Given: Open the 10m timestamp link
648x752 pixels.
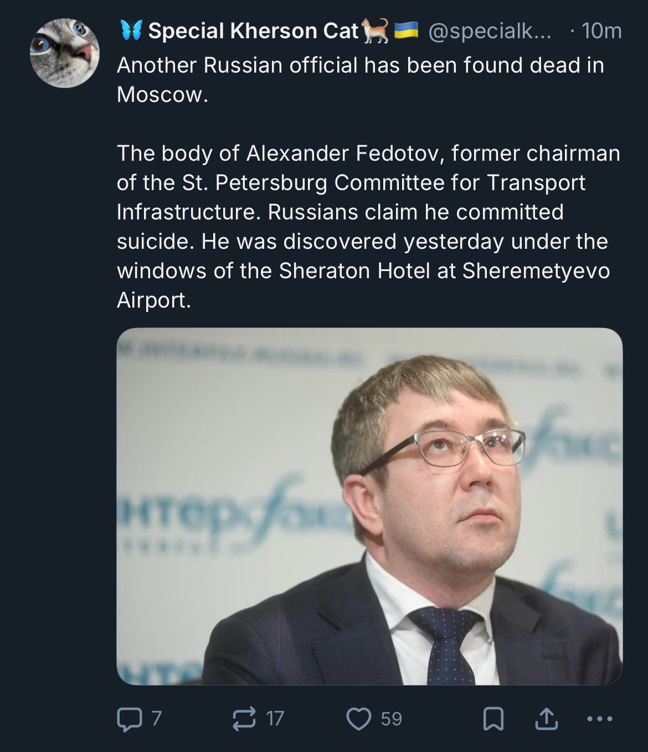Looking at the screenshot, I should [x=601, y=31].
